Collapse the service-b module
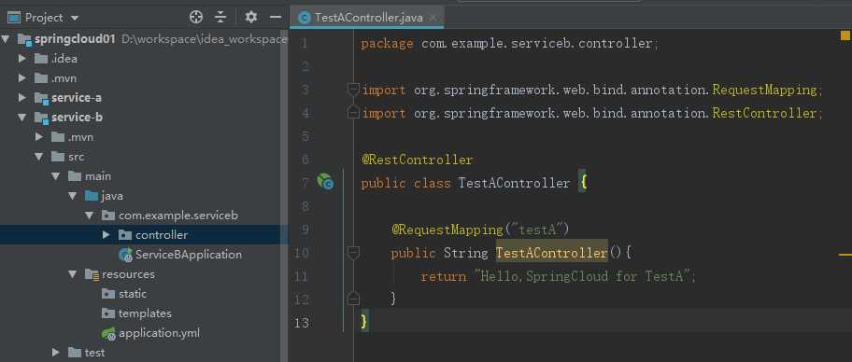Viewport: 852px width, 362px height. [x=22, y=118]
